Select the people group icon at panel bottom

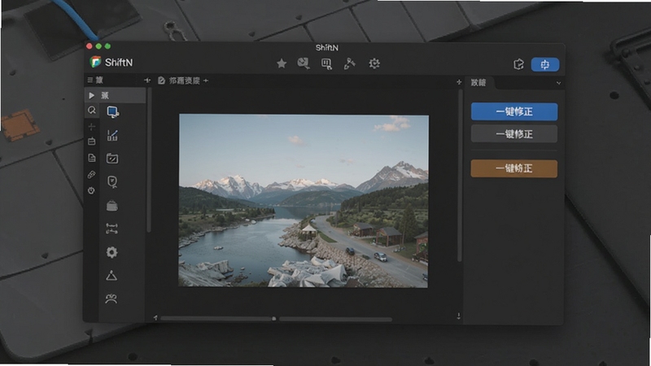pyautogui.click(x=111, y=298)
